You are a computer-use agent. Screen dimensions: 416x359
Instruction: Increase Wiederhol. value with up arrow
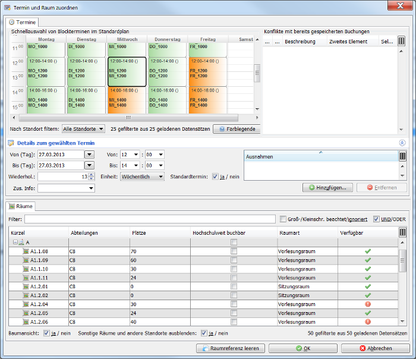(92, 175)
